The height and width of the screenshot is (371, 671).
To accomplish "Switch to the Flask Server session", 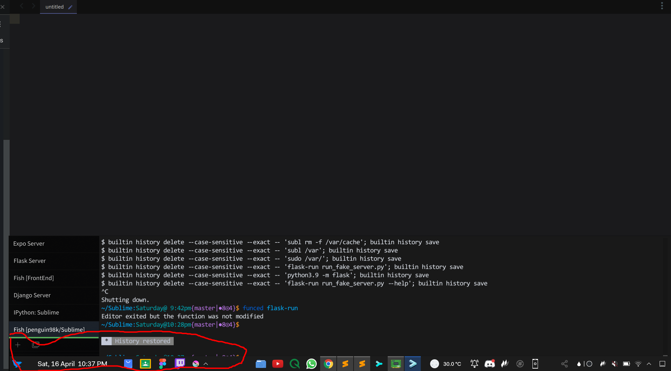I will 30,261.
